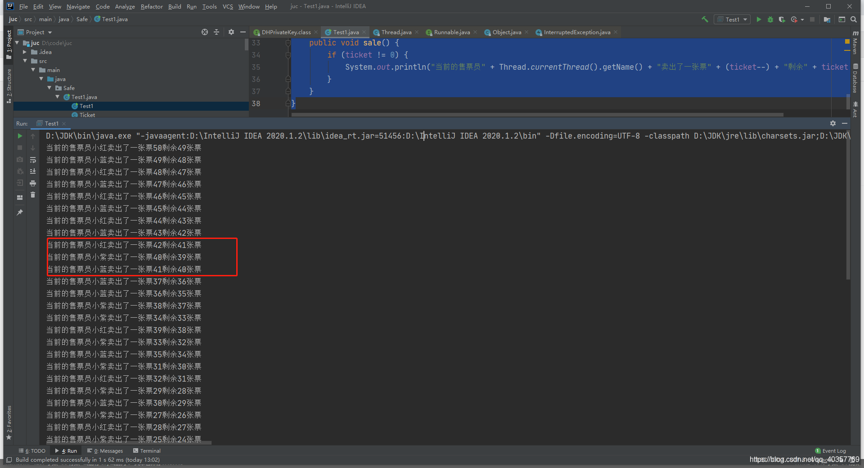Collapse the java folder in tree

[41, 79]
